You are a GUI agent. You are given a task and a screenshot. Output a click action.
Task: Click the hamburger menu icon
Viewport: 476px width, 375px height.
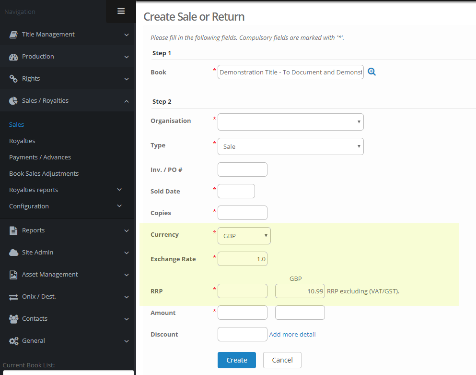121,11
